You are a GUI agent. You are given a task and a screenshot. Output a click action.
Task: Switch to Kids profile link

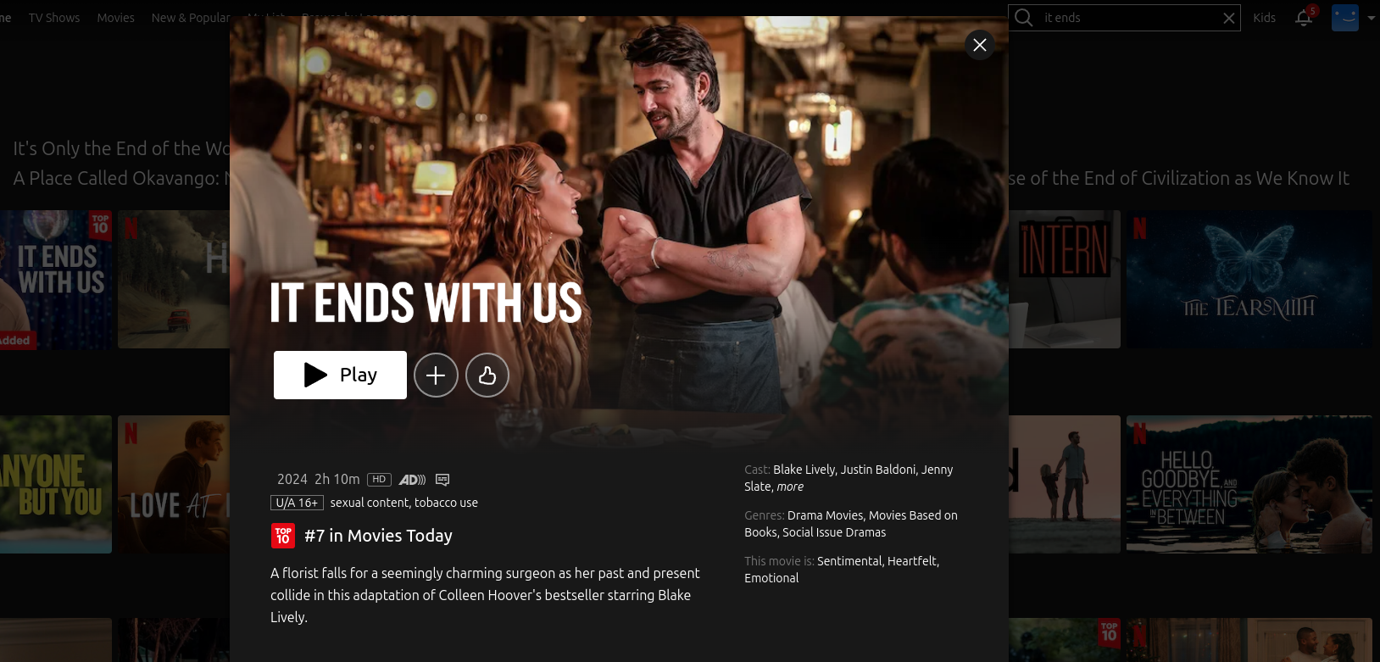click(1264, 18)
